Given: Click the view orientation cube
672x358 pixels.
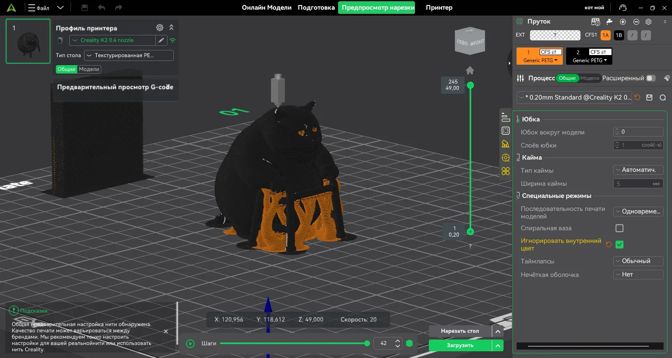Looking at the screenshot, I should click(470, 41).
